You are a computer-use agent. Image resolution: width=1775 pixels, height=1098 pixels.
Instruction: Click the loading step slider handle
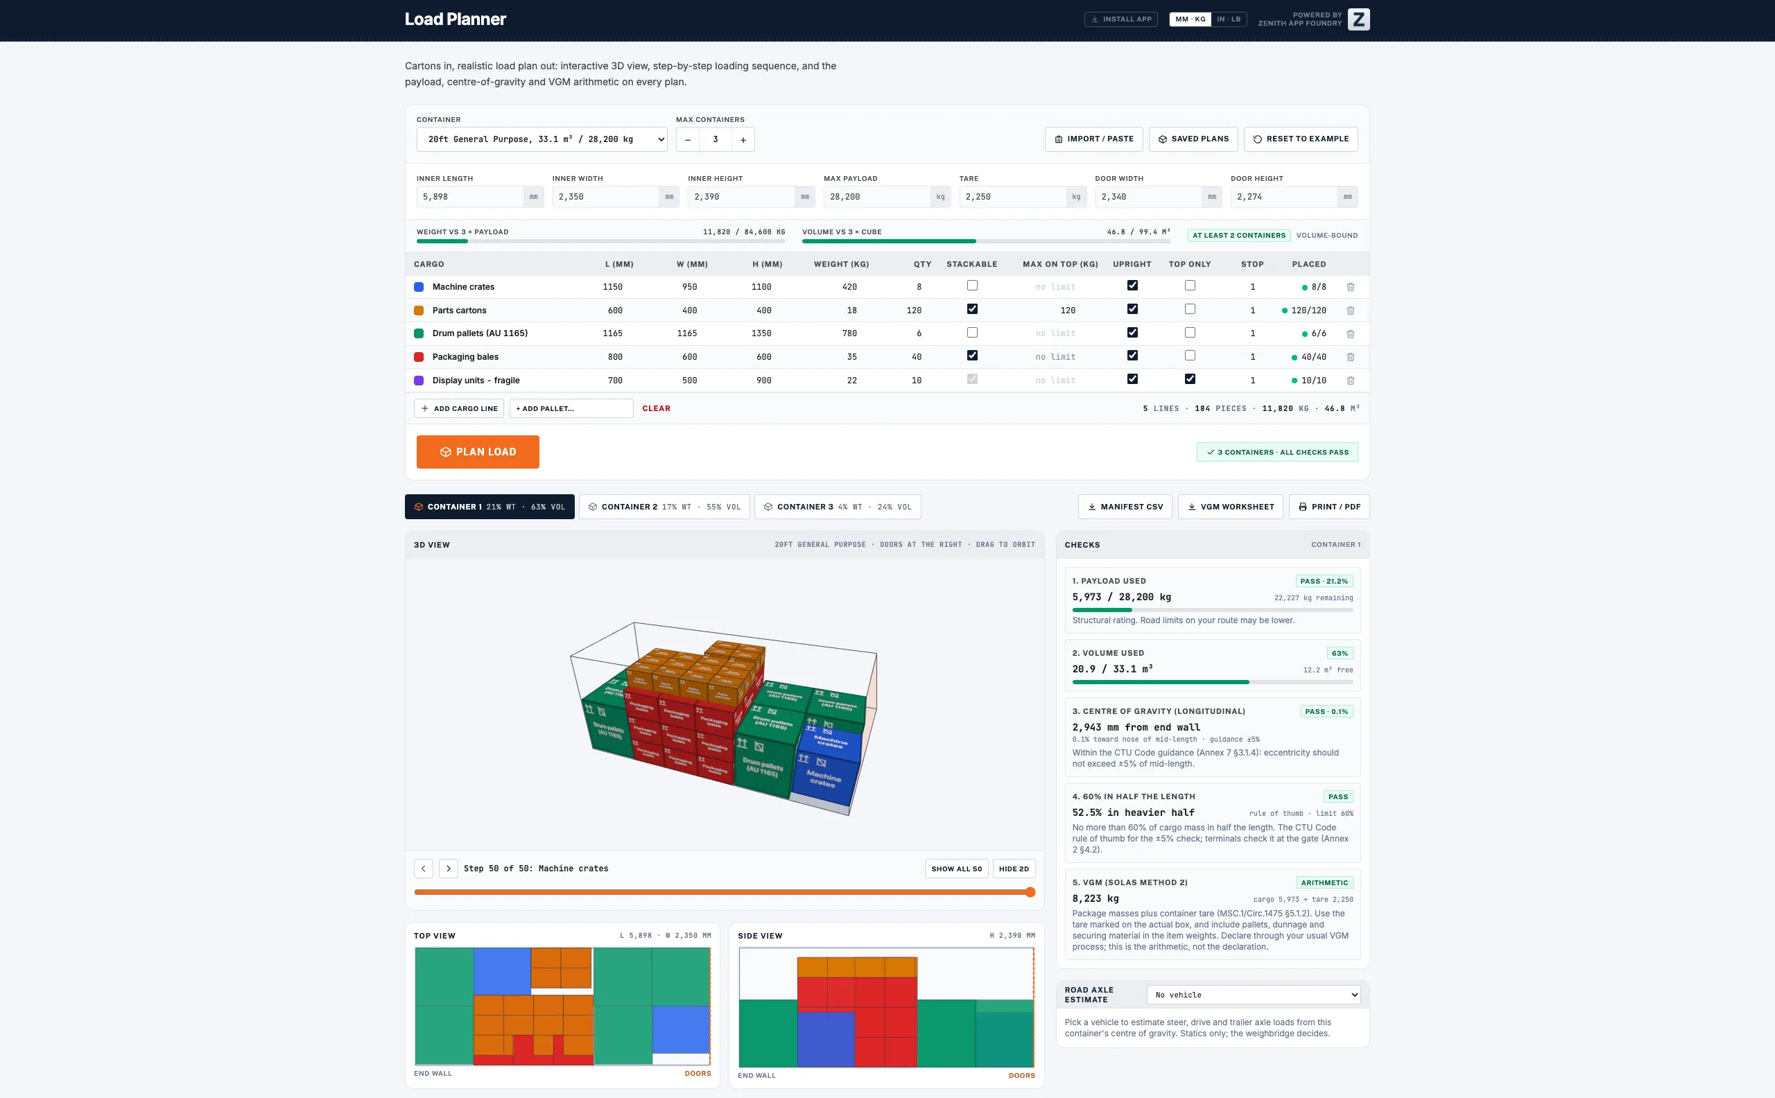coord(1030,893)
